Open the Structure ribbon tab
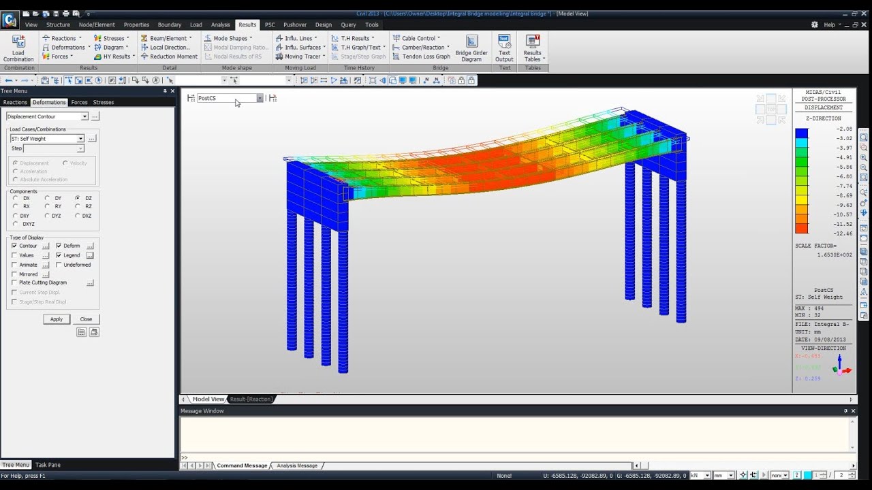This screenshot has height=490, width=872. click(58, 24)
